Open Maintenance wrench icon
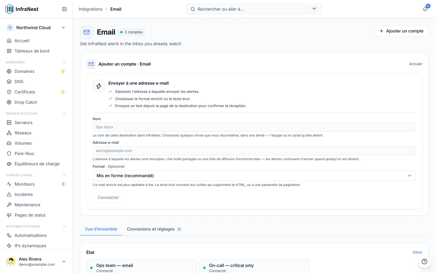This screenshot has width=436, height=273. coord(9,205)
